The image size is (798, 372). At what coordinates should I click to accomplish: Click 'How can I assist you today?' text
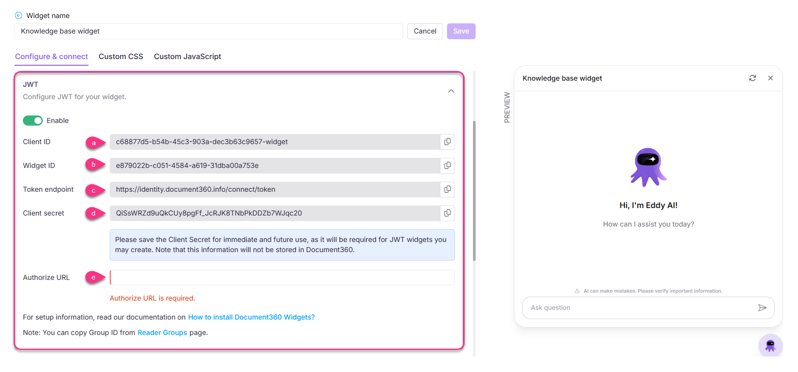[648, 224]
